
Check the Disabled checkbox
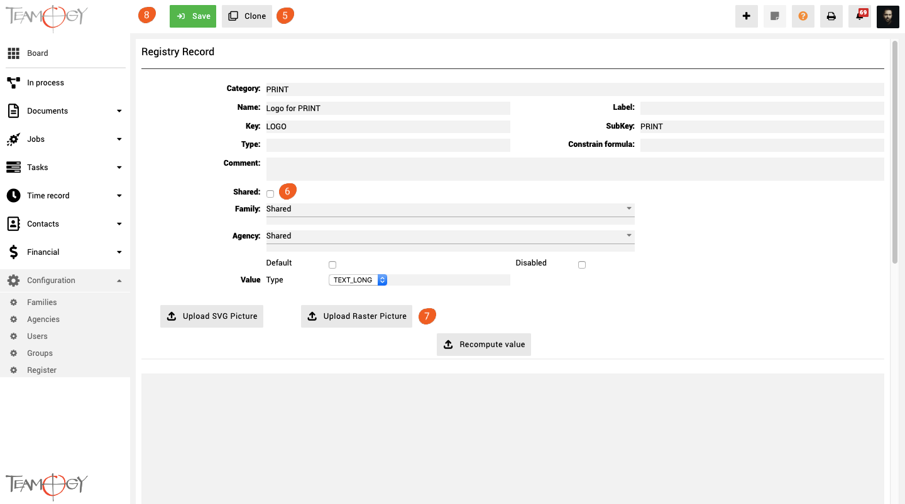582,265
